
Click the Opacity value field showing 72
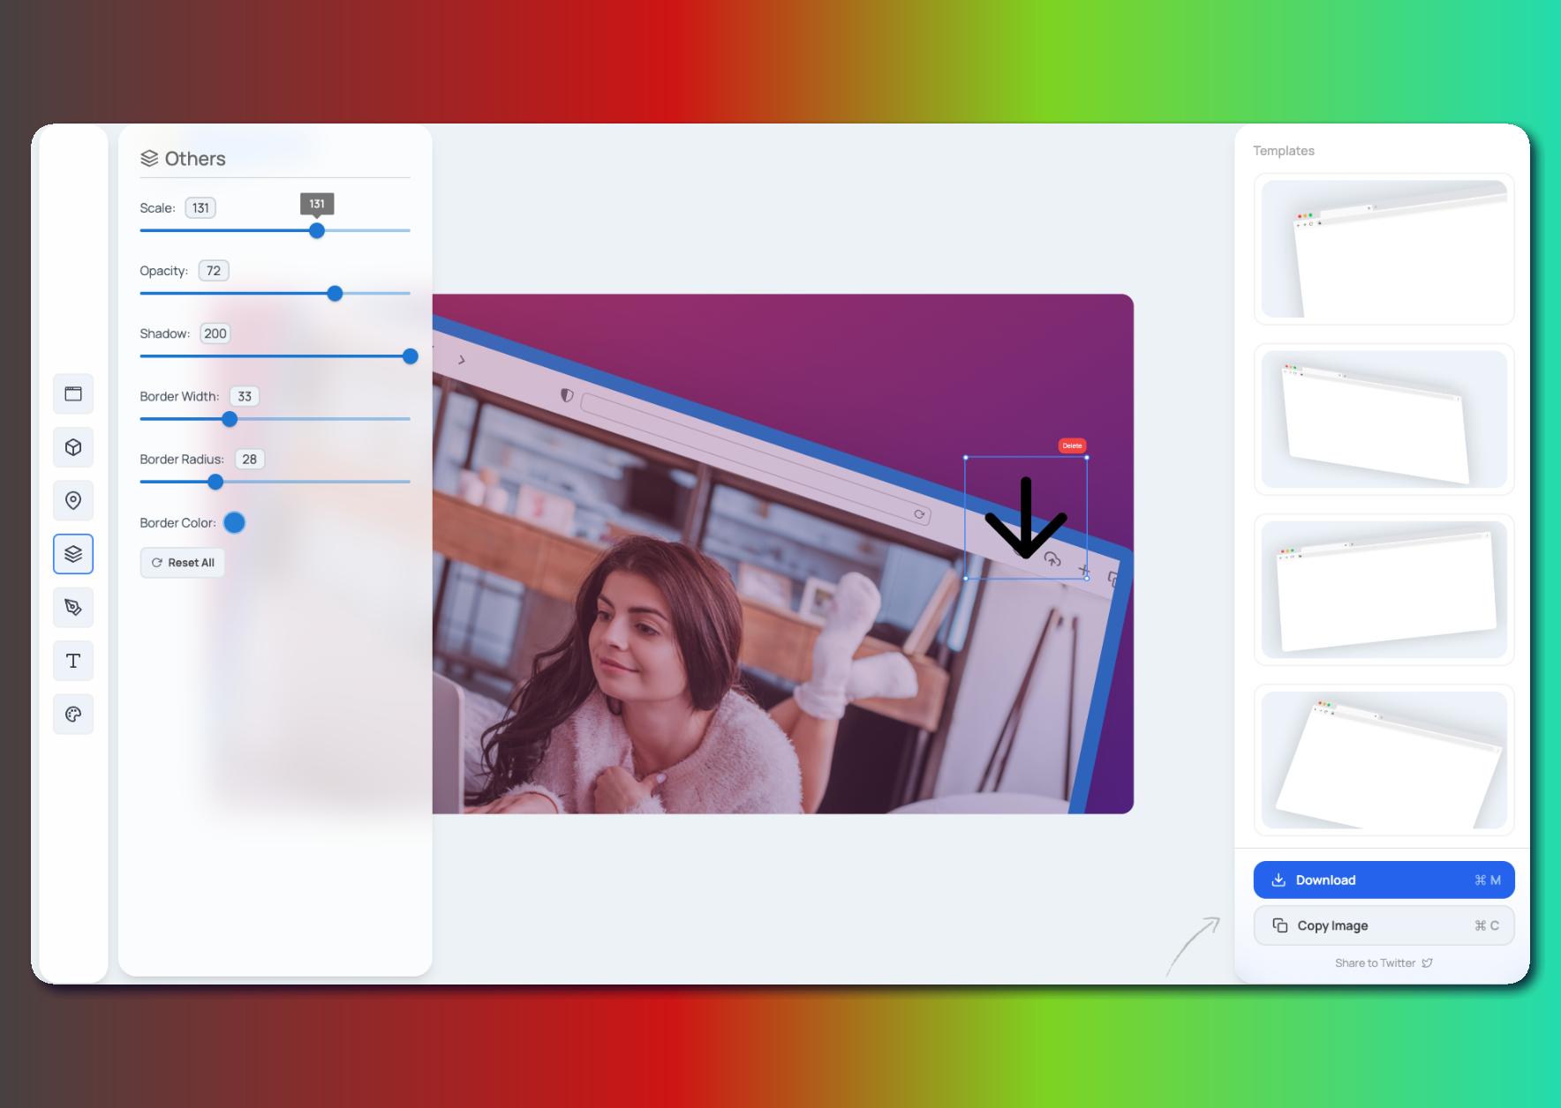click(x=214, y=271)
